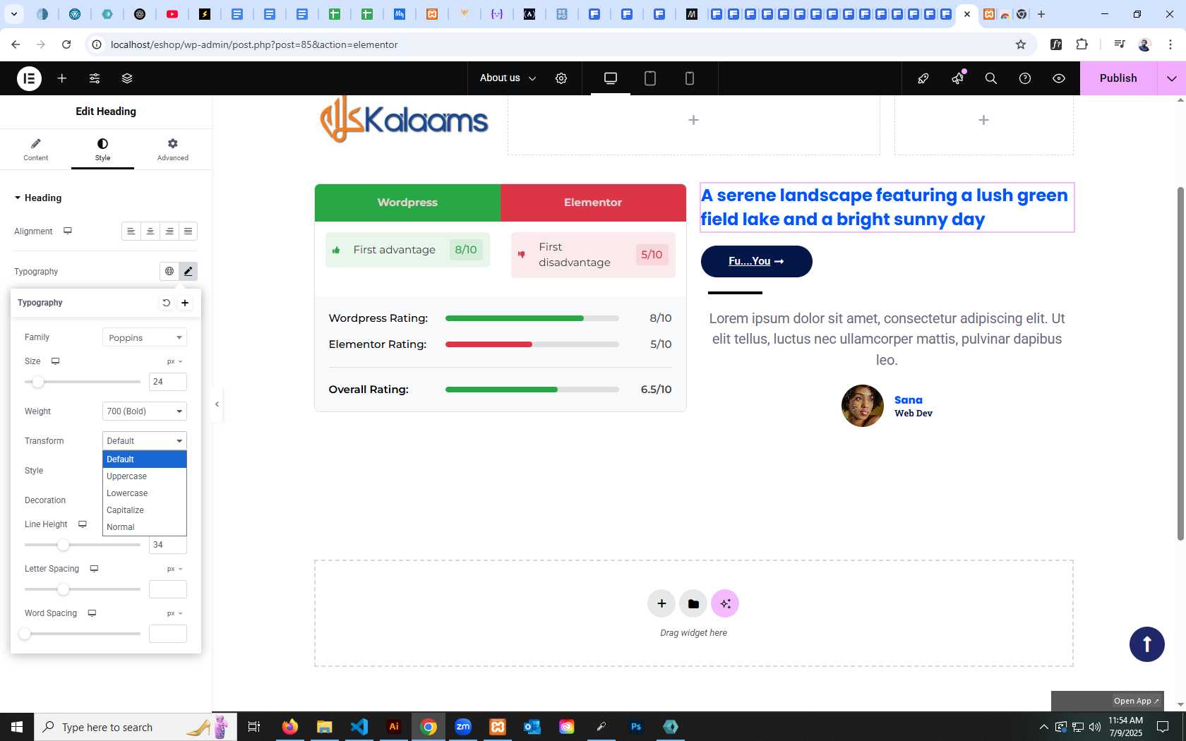Open Visual Studio Code from taskbar
This screenshot has height=741, width=1186.
[359, 726]
